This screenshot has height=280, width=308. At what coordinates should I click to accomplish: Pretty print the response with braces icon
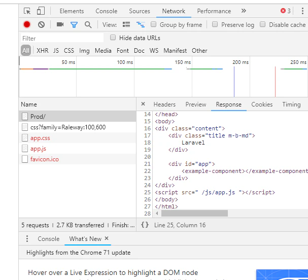pyautogui.click(x=145, y=225)
